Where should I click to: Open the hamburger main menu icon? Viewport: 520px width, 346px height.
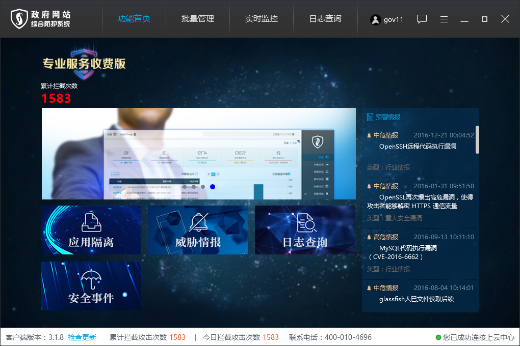point(444,19)
